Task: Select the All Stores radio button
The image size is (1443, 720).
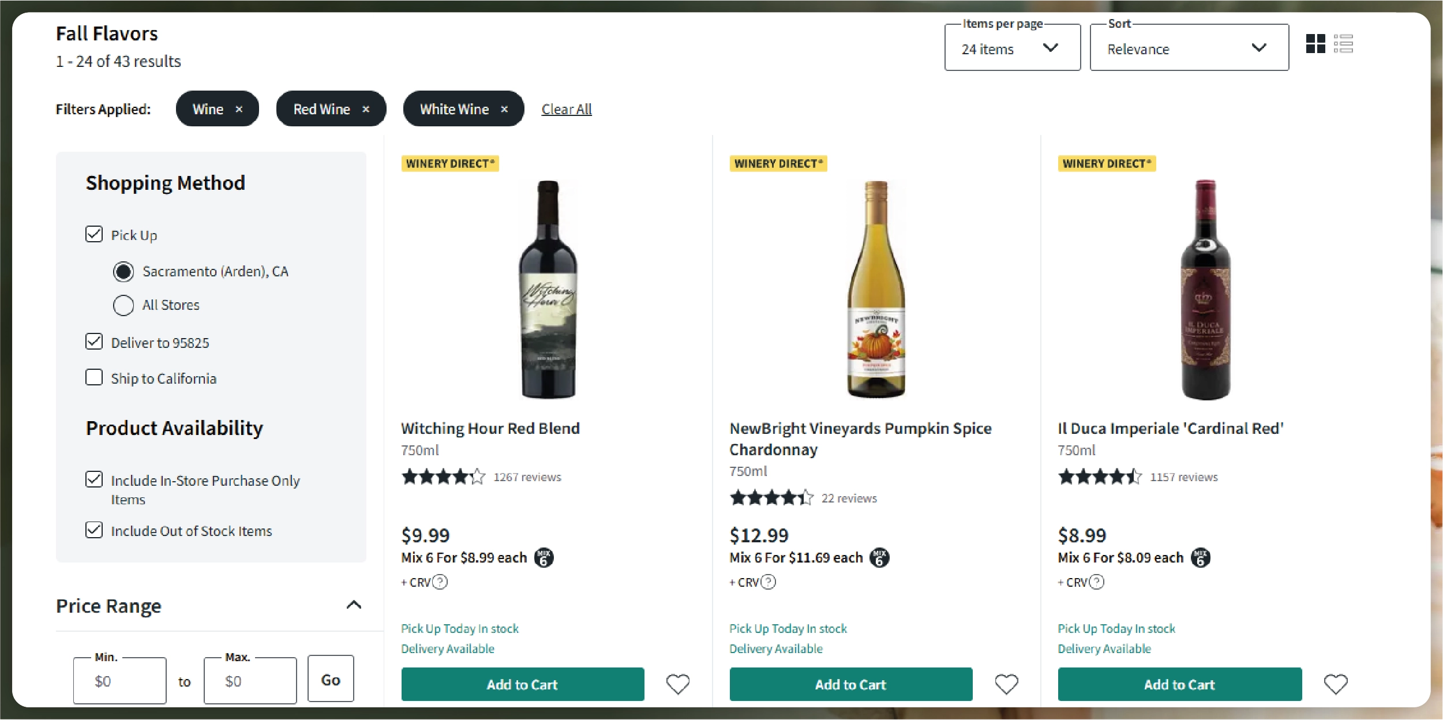Action: pyautogui.click(x=123, y=305)
